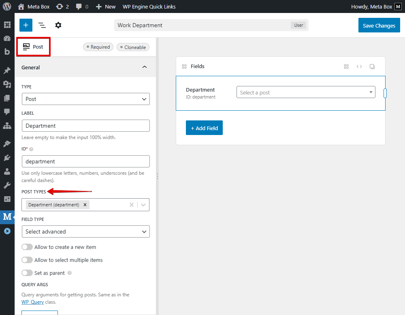Screen dimensions: 405x315
Task: Open the Plugins sidebar icon
Action: tap(7, 158)
